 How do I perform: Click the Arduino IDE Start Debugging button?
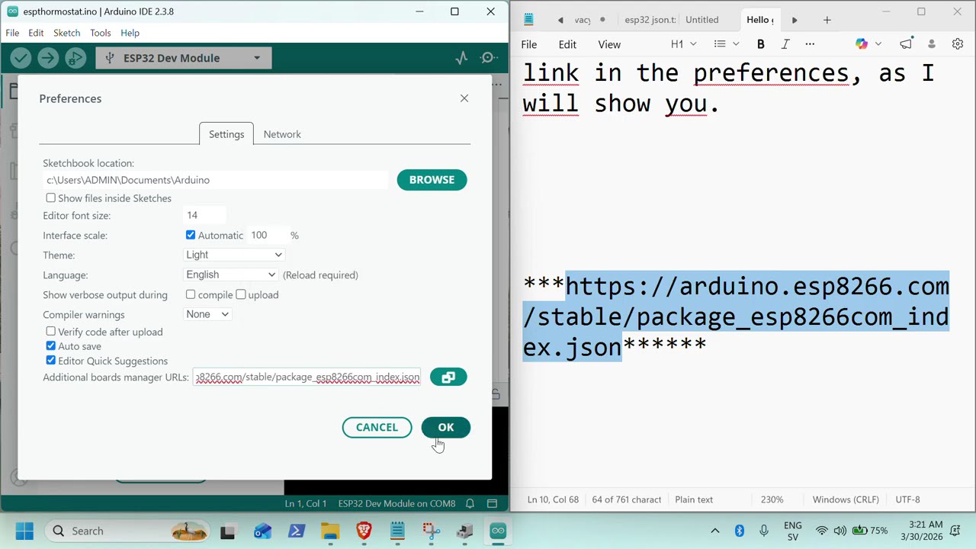tap(75, 58)
